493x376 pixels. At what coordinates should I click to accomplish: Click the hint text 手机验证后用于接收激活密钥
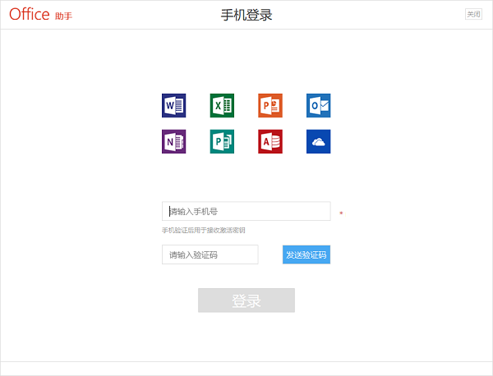[x=203, y=230]
